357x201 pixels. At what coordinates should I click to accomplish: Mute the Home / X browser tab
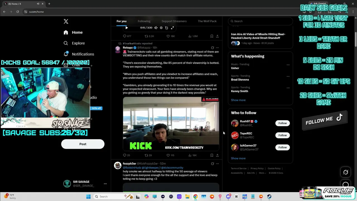(38, 4)
